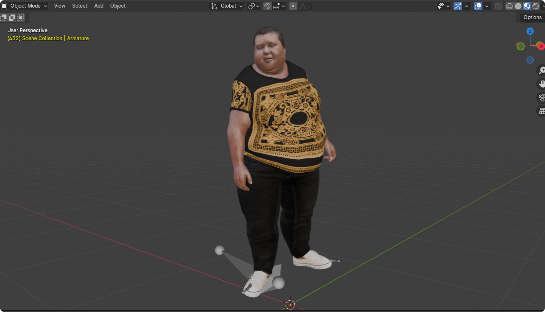Open gizmos options dropdown arrow
545x312 pixels.
click(467, 6)
